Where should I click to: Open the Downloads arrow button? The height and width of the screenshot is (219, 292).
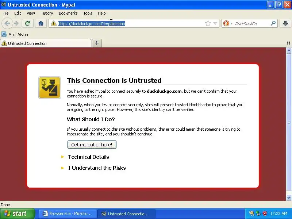tap(285, 23)
